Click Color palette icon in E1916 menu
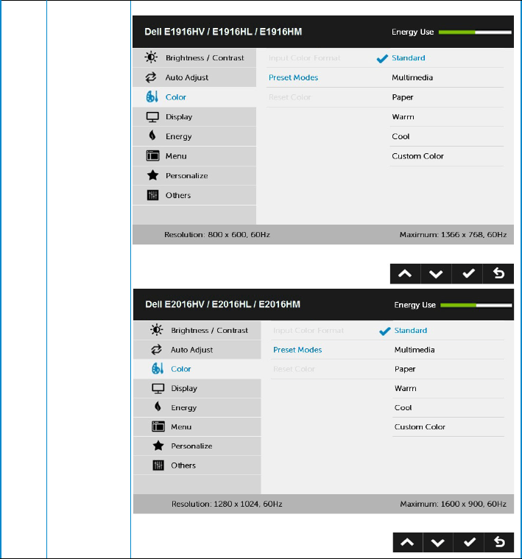Image resolution: width=522 pixels, height=559 pixels. click(x=152, y=96)
